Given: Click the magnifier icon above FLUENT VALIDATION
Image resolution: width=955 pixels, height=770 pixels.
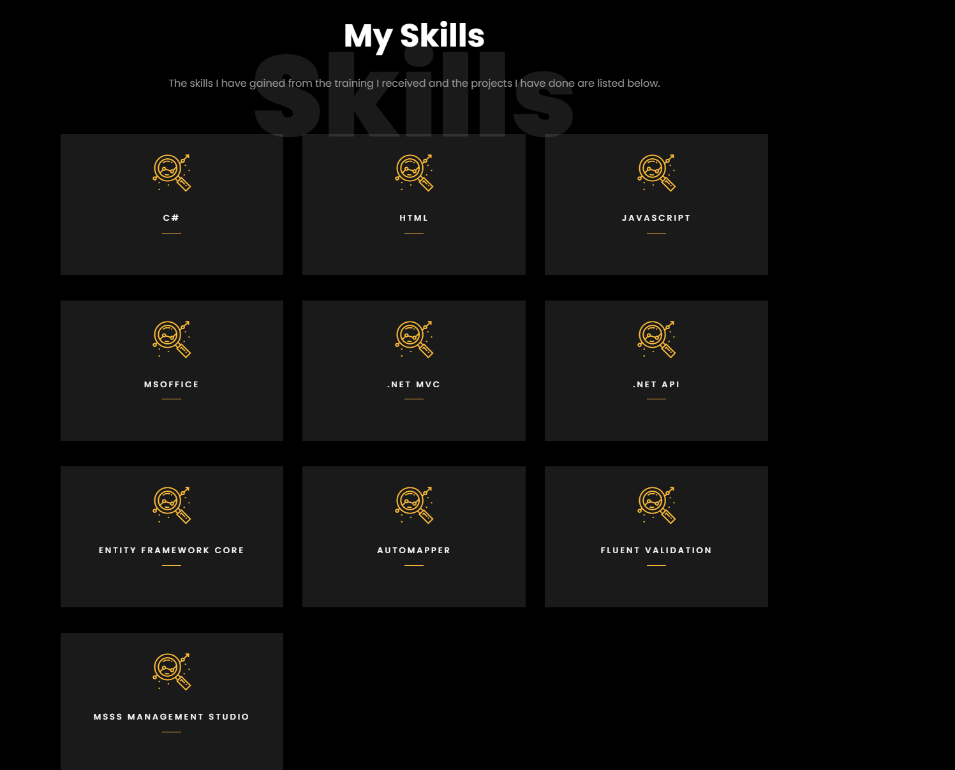Looking at the screenshot, I should 656,505.
